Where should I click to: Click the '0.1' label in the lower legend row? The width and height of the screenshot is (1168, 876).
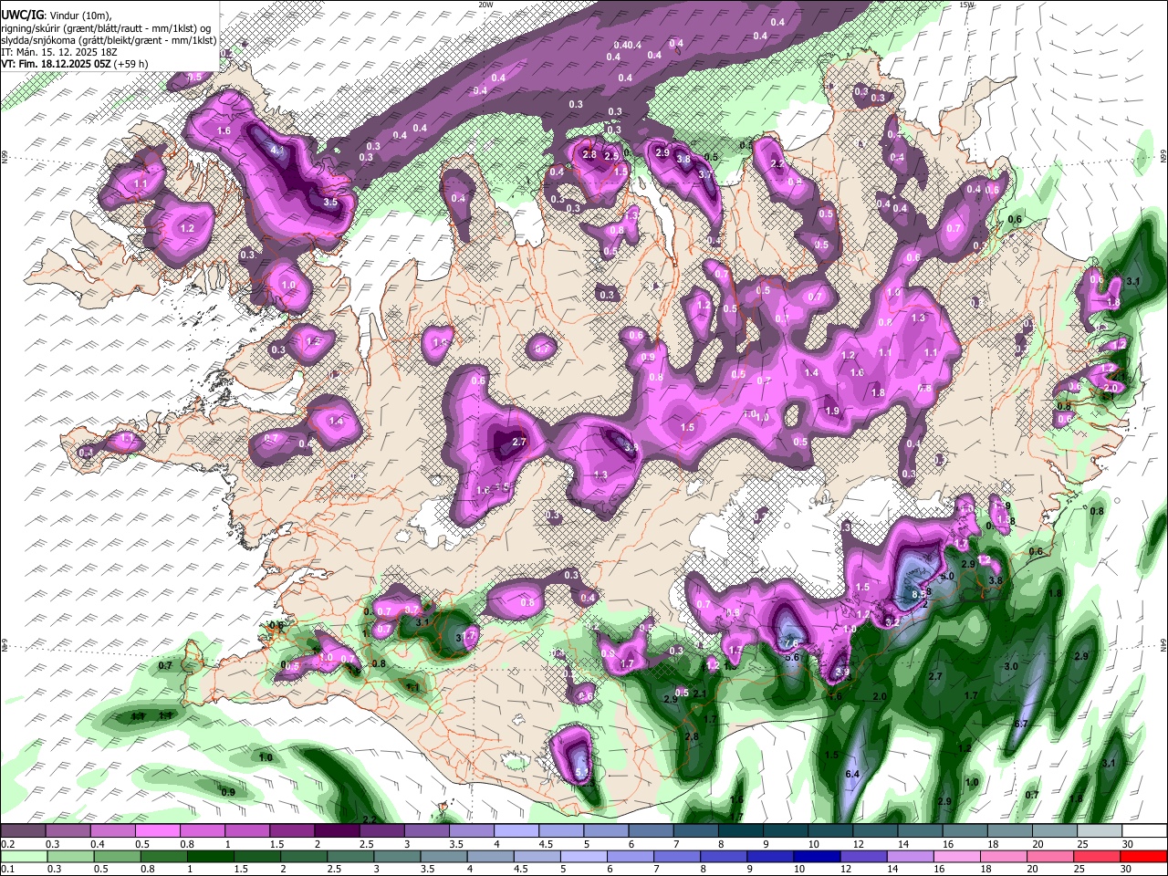click(7, 870)
